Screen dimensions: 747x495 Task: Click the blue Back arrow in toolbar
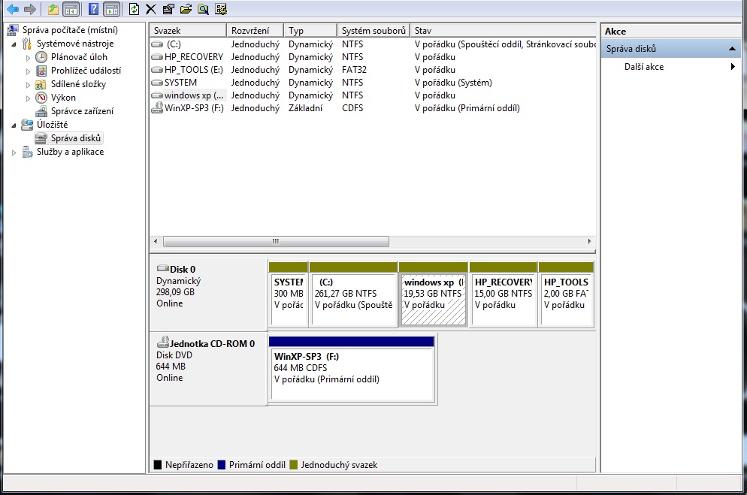click(13, 9)
